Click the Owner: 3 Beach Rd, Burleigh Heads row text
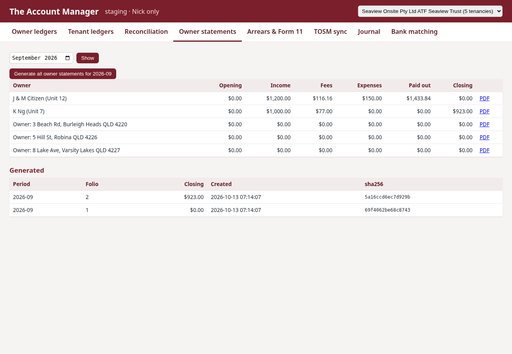 pos(70,124)
